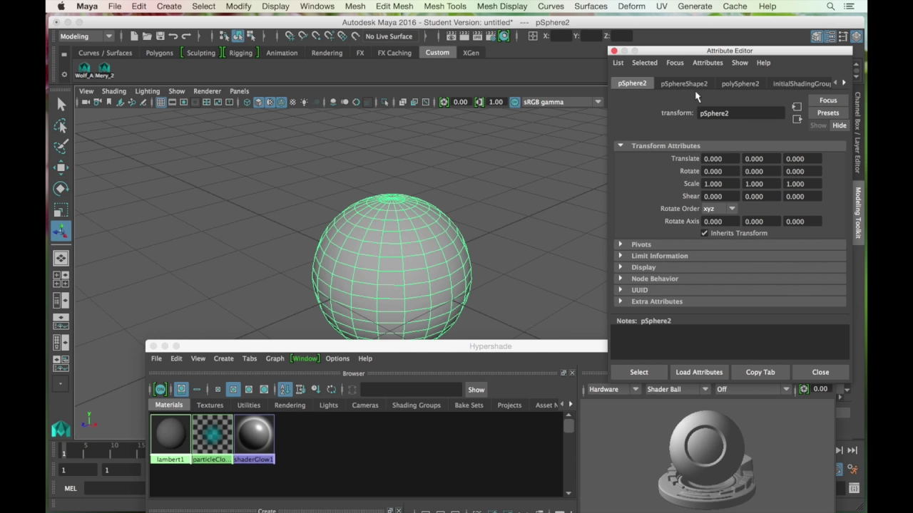
Task: Open the Apple menu
Action: (x=61, y=6)
